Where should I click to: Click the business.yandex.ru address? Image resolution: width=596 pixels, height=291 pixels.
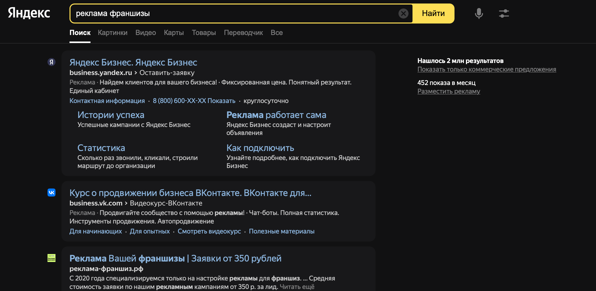101,73
